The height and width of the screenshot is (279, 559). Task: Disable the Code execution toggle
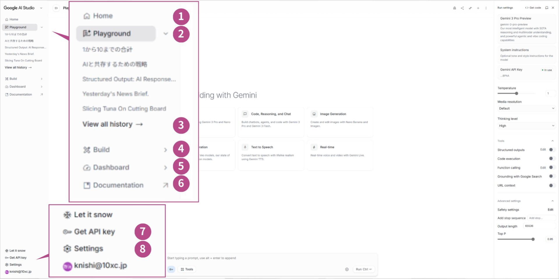551,159
